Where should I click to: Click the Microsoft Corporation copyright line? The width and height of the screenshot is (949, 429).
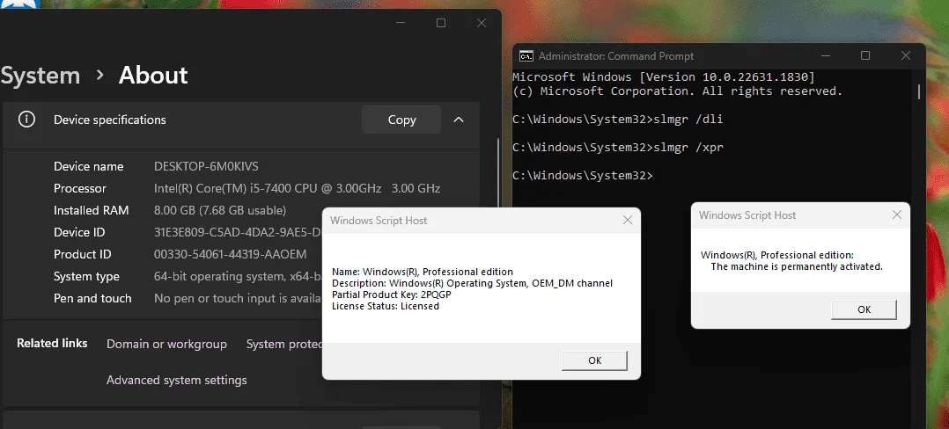tap(677, 91)
